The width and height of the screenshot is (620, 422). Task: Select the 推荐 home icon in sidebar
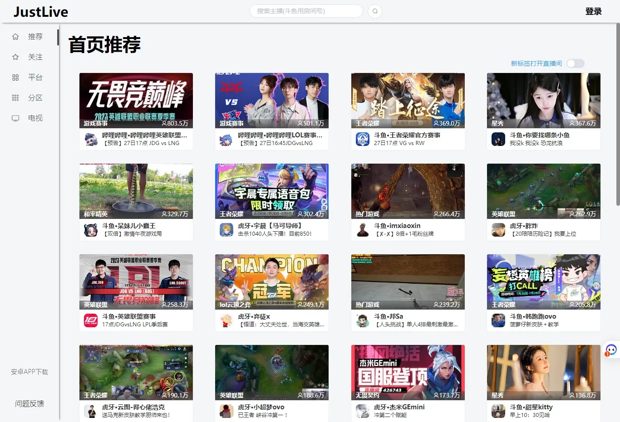coord(15,37)
